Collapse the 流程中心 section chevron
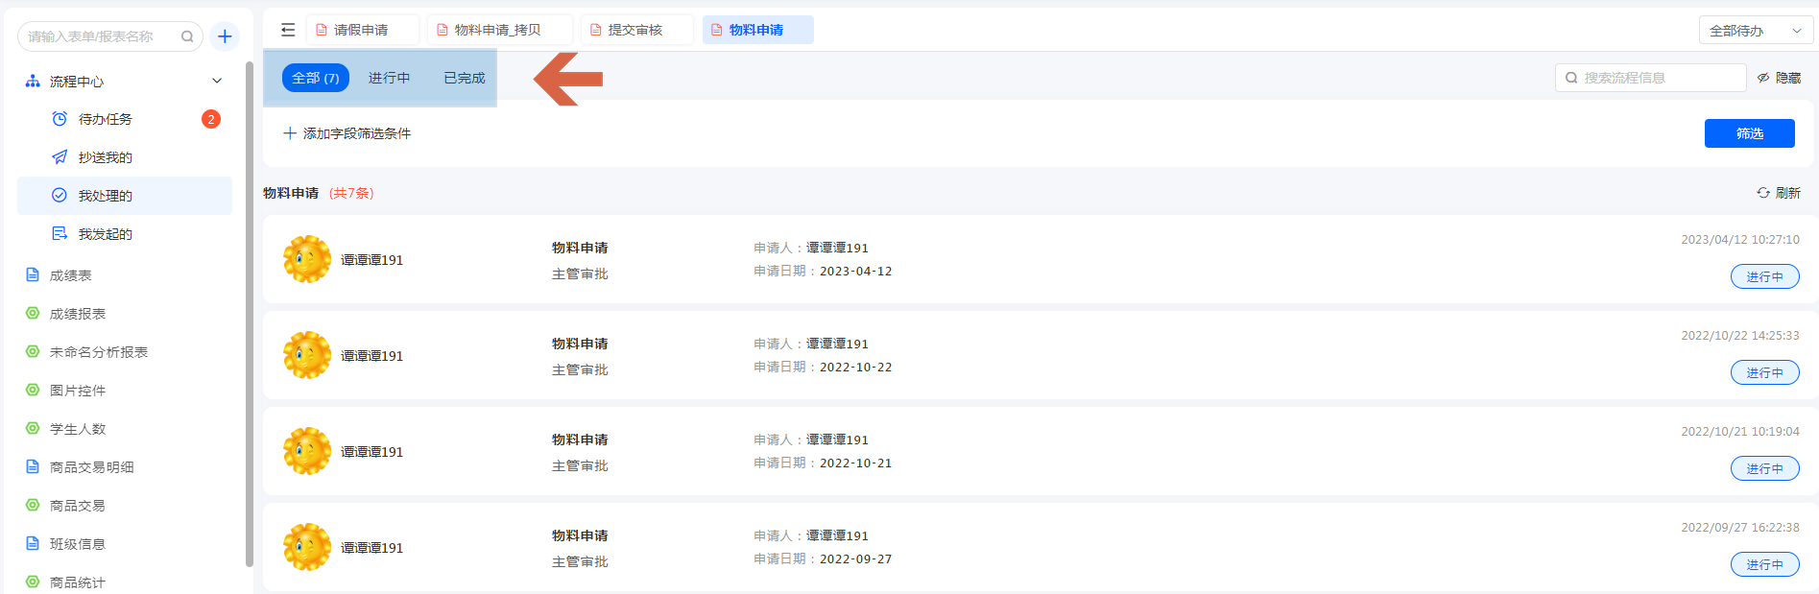This screenshot has height=594, width=1819. [217, 82]
